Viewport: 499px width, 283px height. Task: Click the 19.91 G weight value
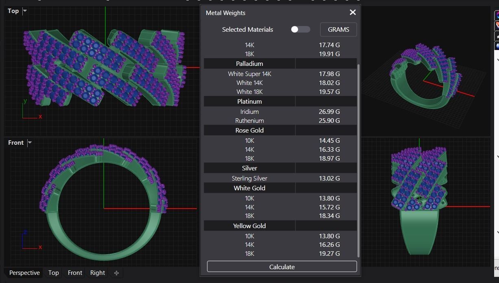pos(329,54)
